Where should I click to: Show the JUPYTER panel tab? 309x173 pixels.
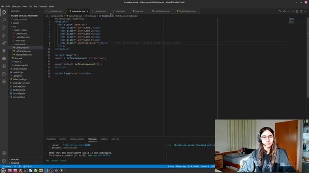pyautogui.click(x=115, y=139)
